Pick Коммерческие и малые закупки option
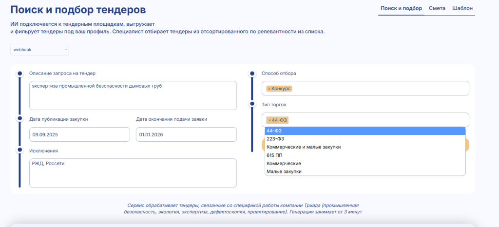Image resolution: width=499 pixels, height=227 pixels. (x=365, y=147)
